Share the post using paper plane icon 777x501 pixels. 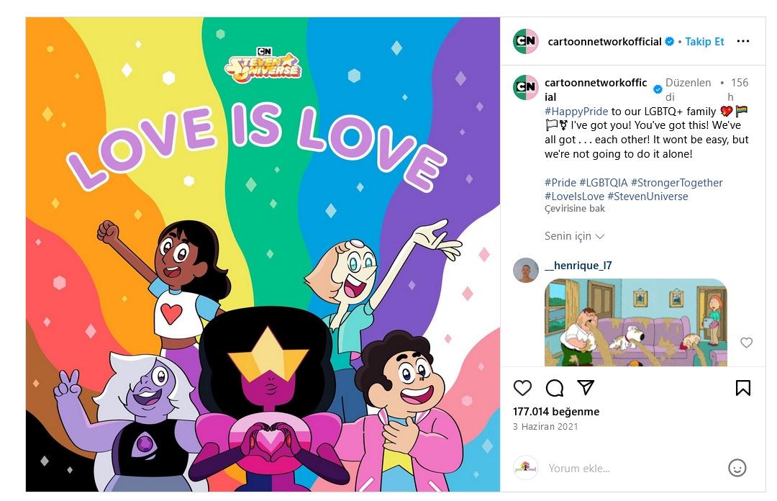tap(586, 387)
